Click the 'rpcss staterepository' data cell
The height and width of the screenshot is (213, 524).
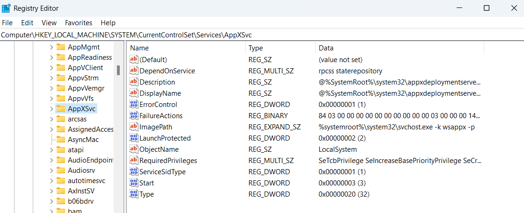pos(350,71)
